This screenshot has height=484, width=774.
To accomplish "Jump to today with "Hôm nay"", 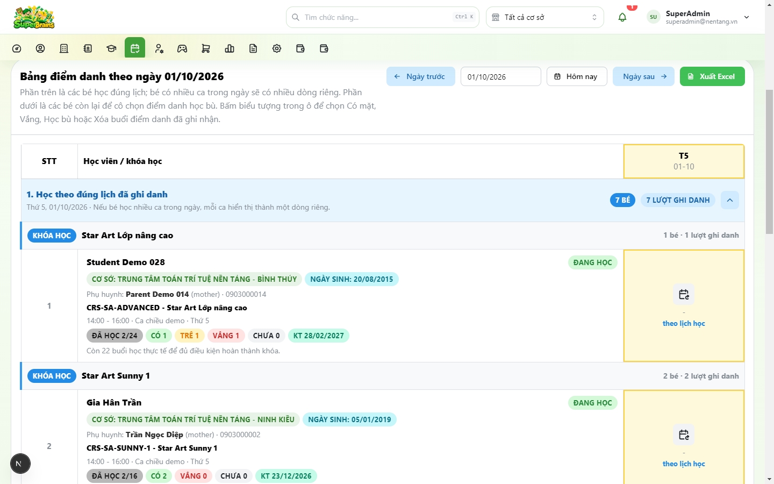I will click(x=577, y=76).
